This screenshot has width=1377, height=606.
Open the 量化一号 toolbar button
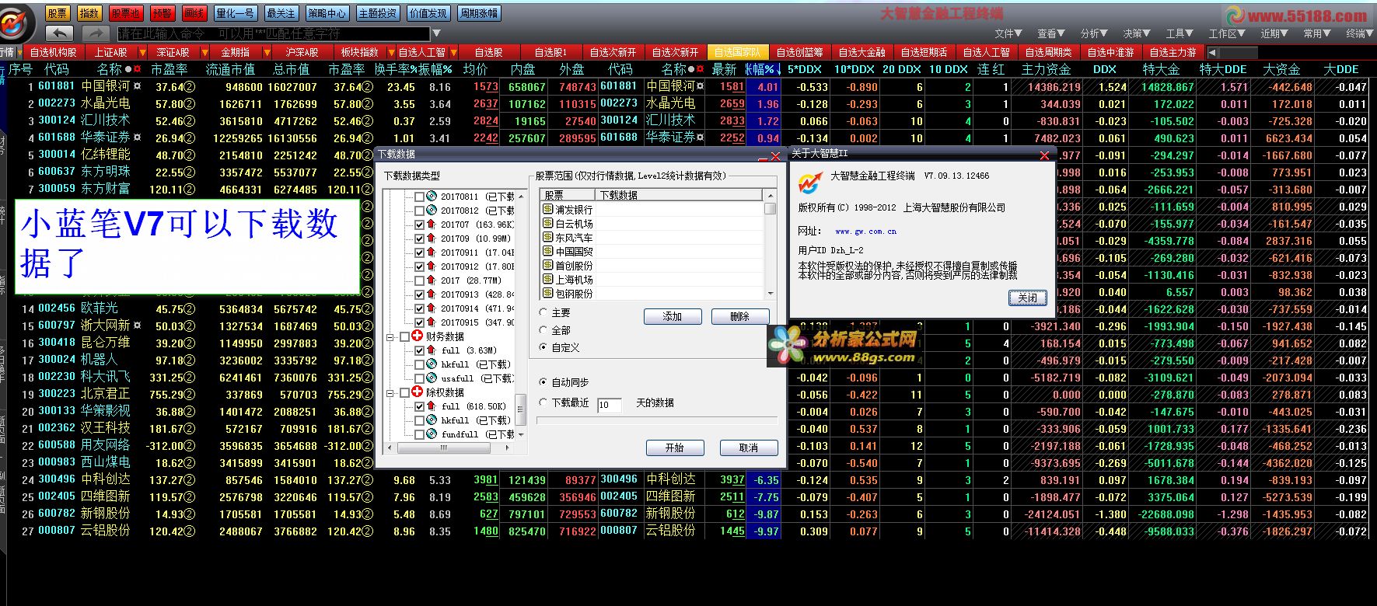pyautogui.click(x=236, y=13)
